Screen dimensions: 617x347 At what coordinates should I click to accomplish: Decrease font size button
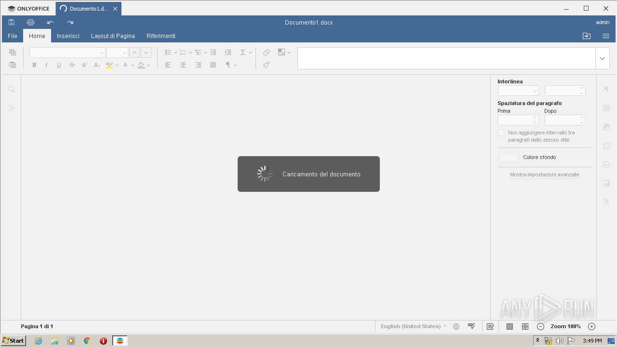pyautogui.click(x=146, y=53)
